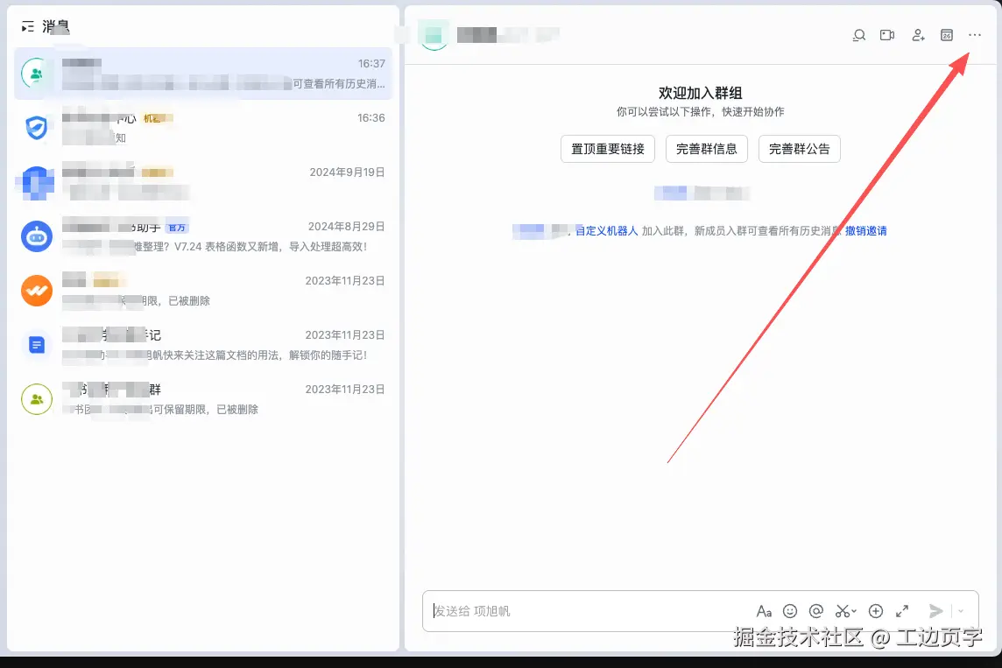Open the plus attachments menu
This screenshot has width=1002, height=668.
click(x=876, y=611)
